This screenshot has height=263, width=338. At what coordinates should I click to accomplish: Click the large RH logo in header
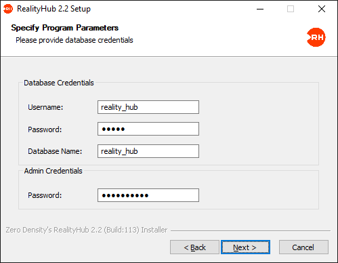[x=316, y=37]
